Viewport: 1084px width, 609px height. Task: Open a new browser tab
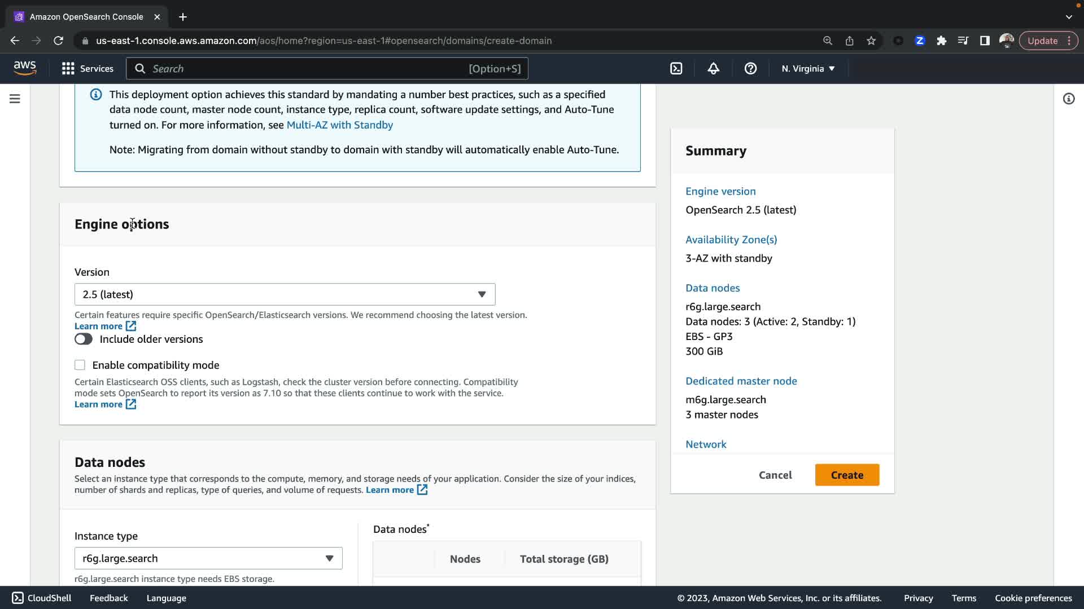(183, 17)
